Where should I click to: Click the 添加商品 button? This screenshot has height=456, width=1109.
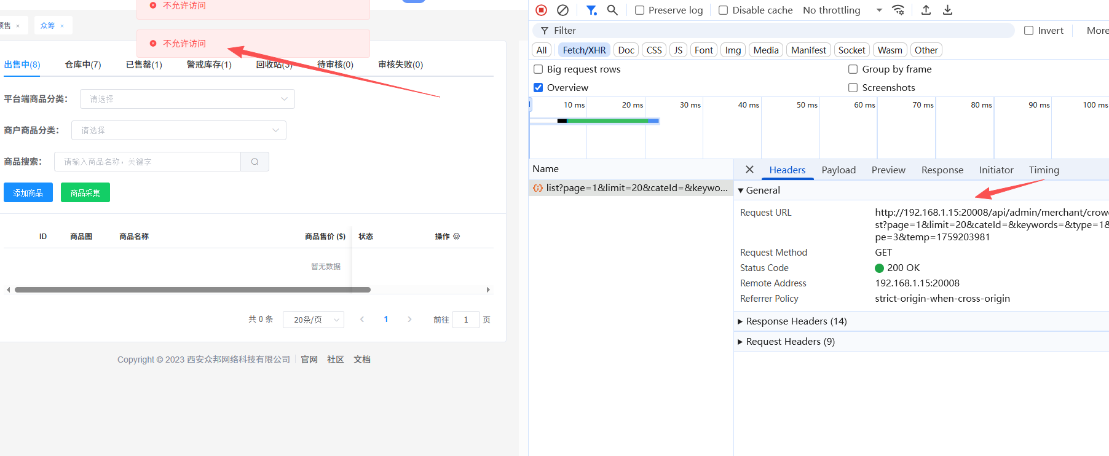pyautogui.click(x=28, y=193)
